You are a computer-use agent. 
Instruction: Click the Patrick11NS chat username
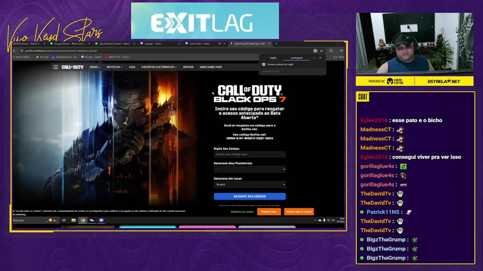point(383,212)
